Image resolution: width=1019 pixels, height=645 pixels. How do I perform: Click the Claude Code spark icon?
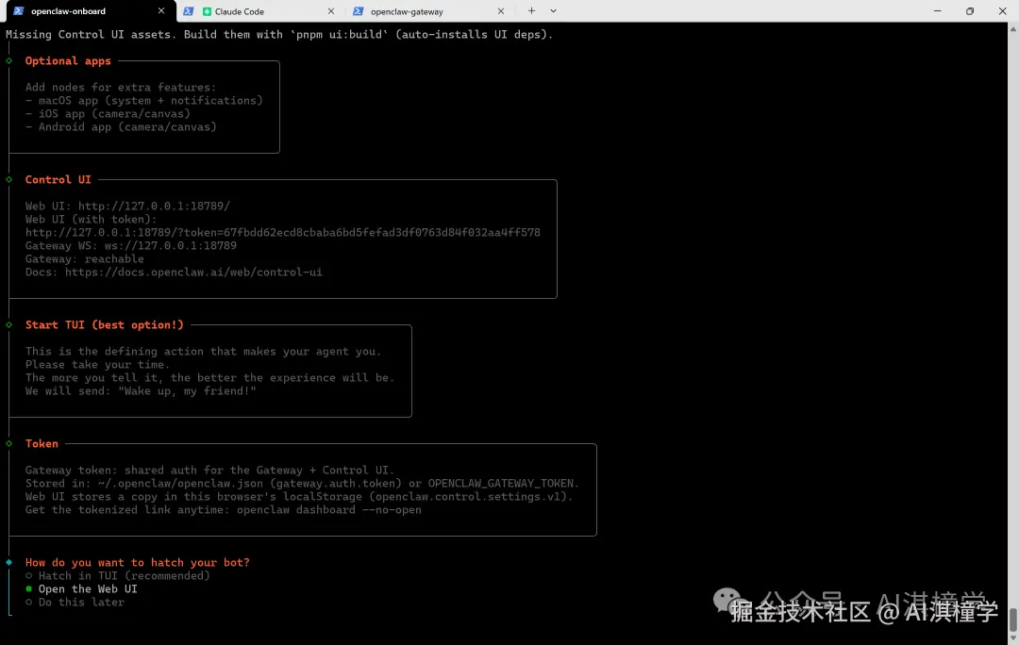tap(209, 12)
